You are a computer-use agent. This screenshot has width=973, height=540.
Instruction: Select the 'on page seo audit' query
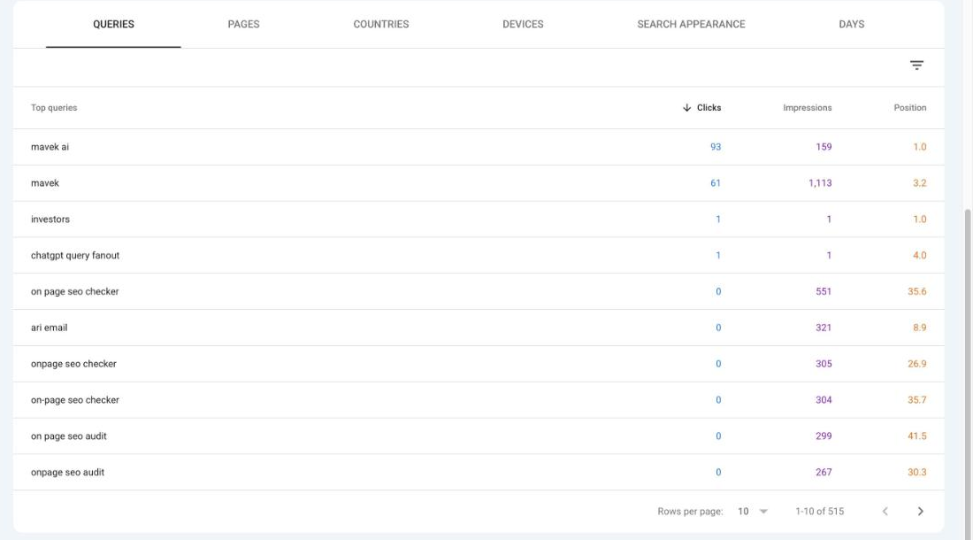tap(479, 436)
